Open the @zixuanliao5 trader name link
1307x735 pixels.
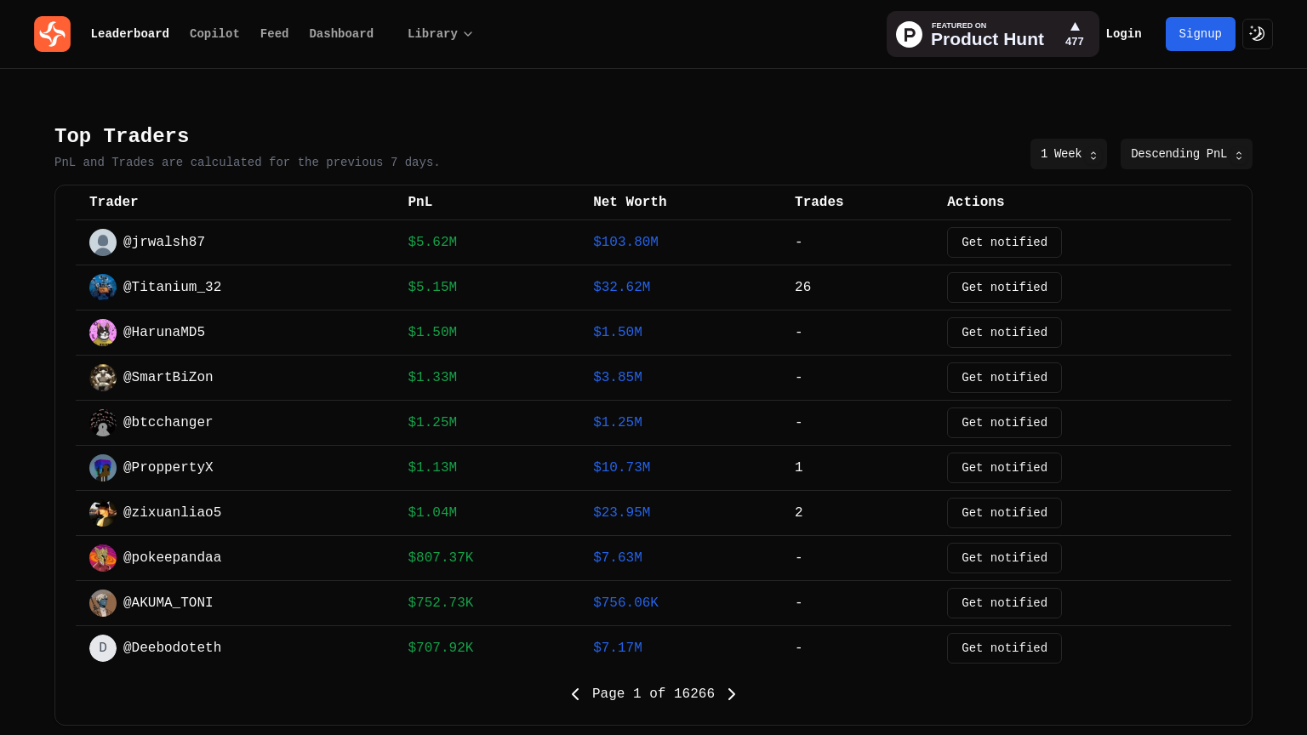click(x=172, y=513)
